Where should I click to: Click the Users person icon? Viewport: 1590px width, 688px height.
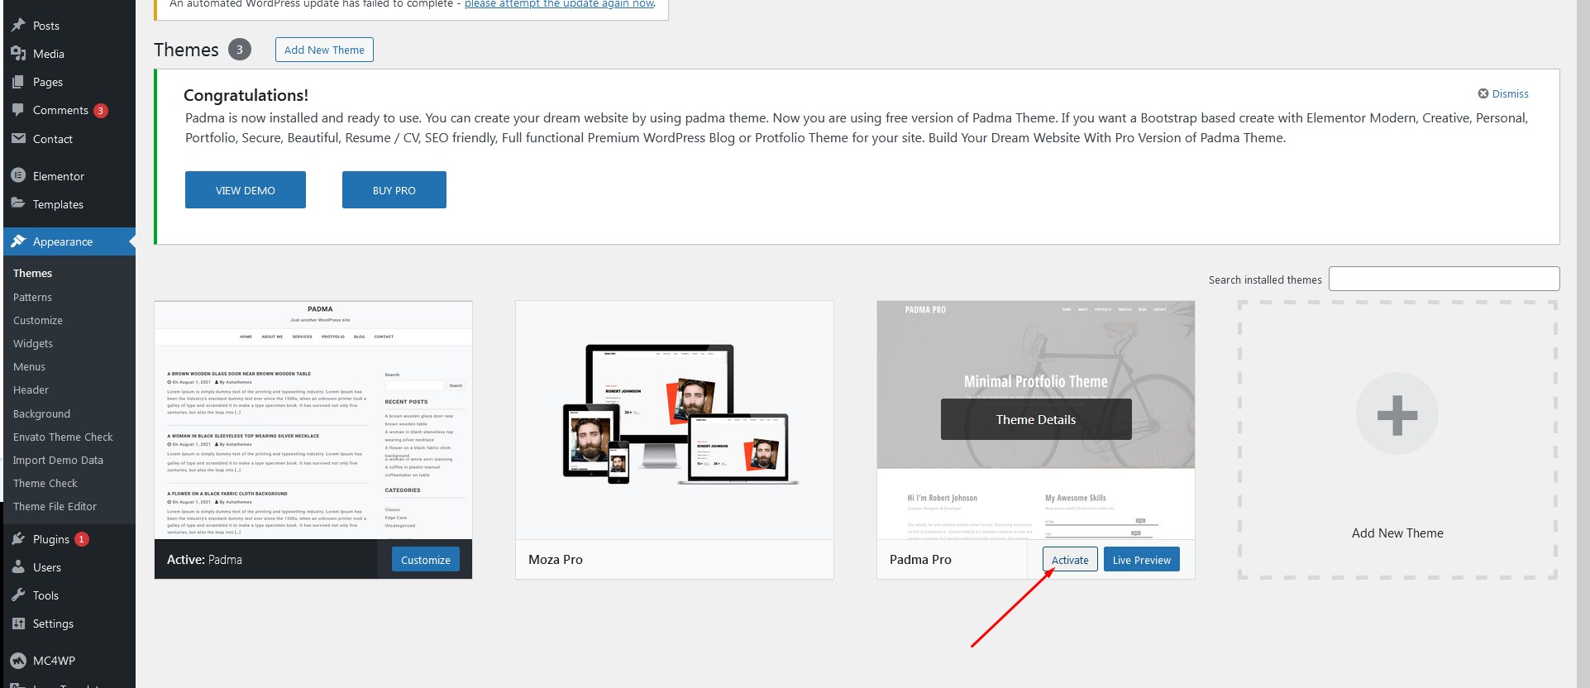18,567
